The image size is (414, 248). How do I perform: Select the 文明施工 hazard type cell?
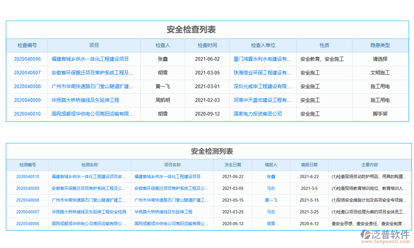380,73
